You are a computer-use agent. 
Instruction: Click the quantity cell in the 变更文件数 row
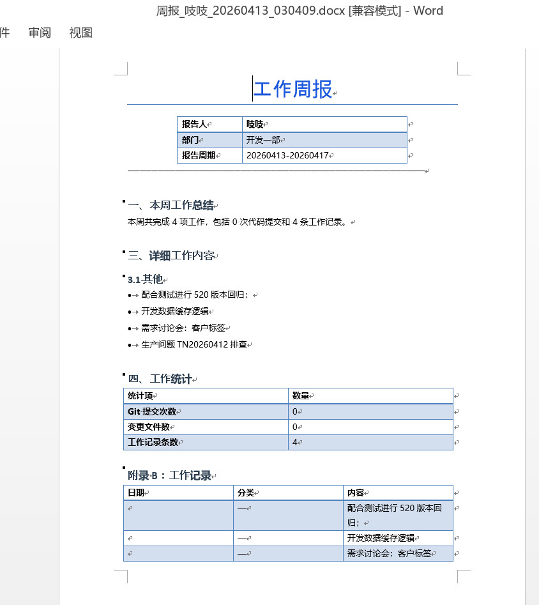[370, 427]
